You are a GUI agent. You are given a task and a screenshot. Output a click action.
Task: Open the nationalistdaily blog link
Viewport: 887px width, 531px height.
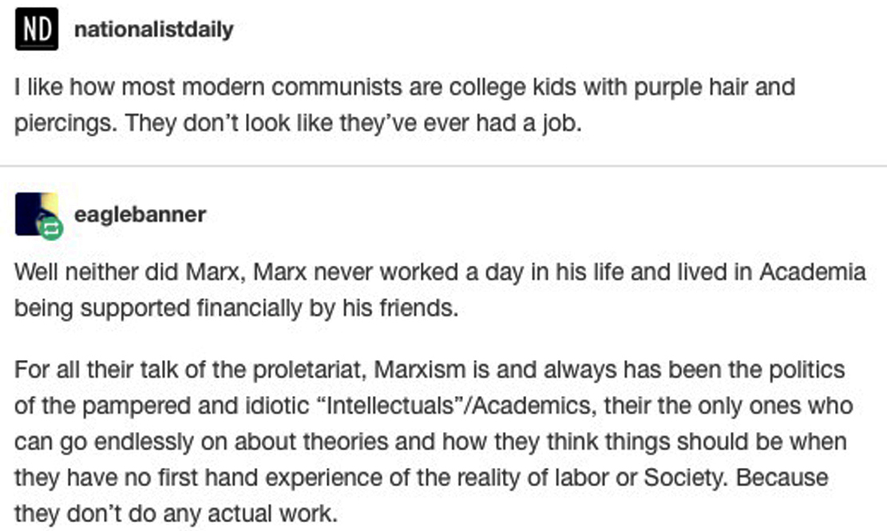tap(153, 30)
